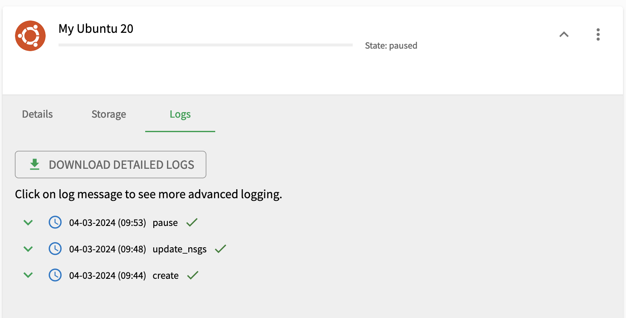Select the Logs tab
The height and width of the screenshot is (318, 626).
pyautogui.click(x=180, y=114)
